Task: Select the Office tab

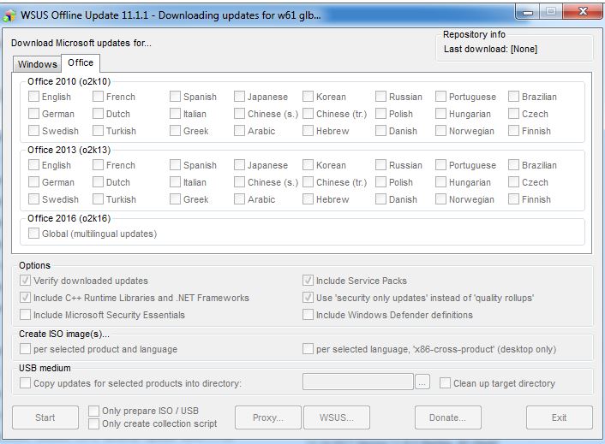Action: pyautogui.click(x=81, y=62)
